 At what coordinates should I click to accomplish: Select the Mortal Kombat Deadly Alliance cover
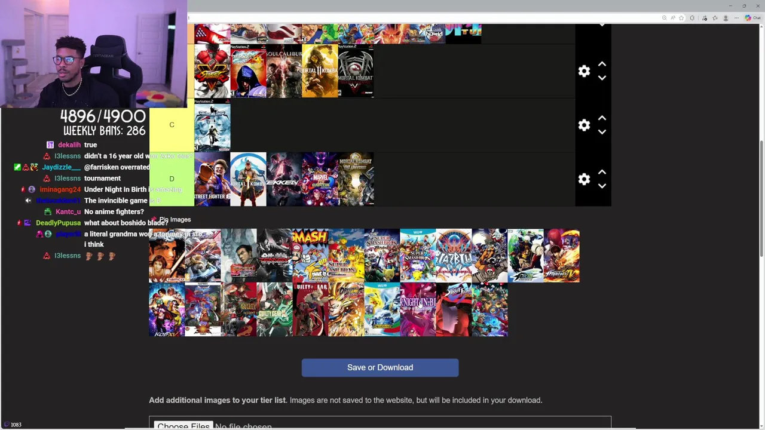coord(356,71)
